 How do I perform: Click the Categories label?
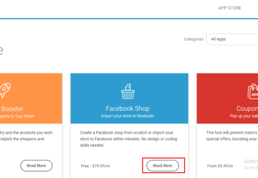click(193, 39)
